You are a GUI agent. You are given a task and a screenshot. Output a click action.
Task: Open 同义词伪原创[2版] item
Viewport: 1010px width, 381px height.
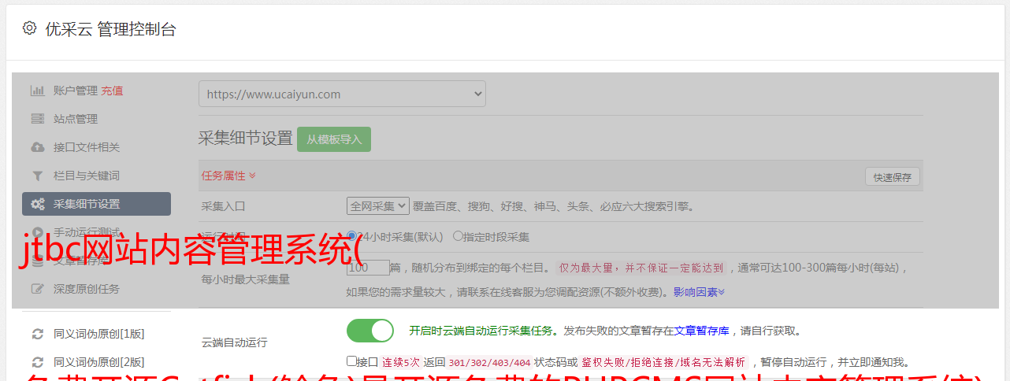click(x=99, y=362)
